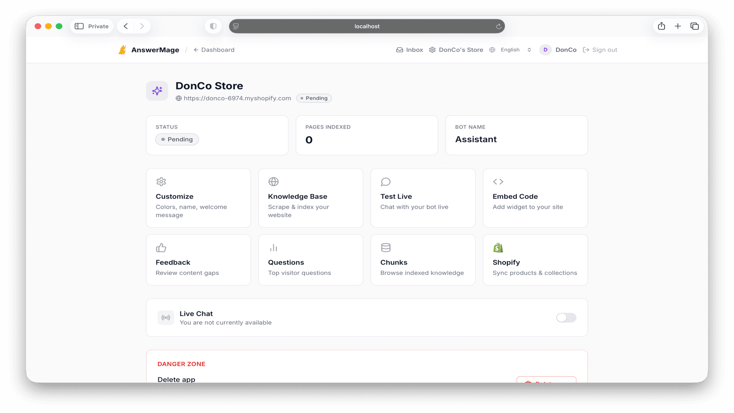
Task: Click the Pending badge in Status card
Action: point(177,140)
